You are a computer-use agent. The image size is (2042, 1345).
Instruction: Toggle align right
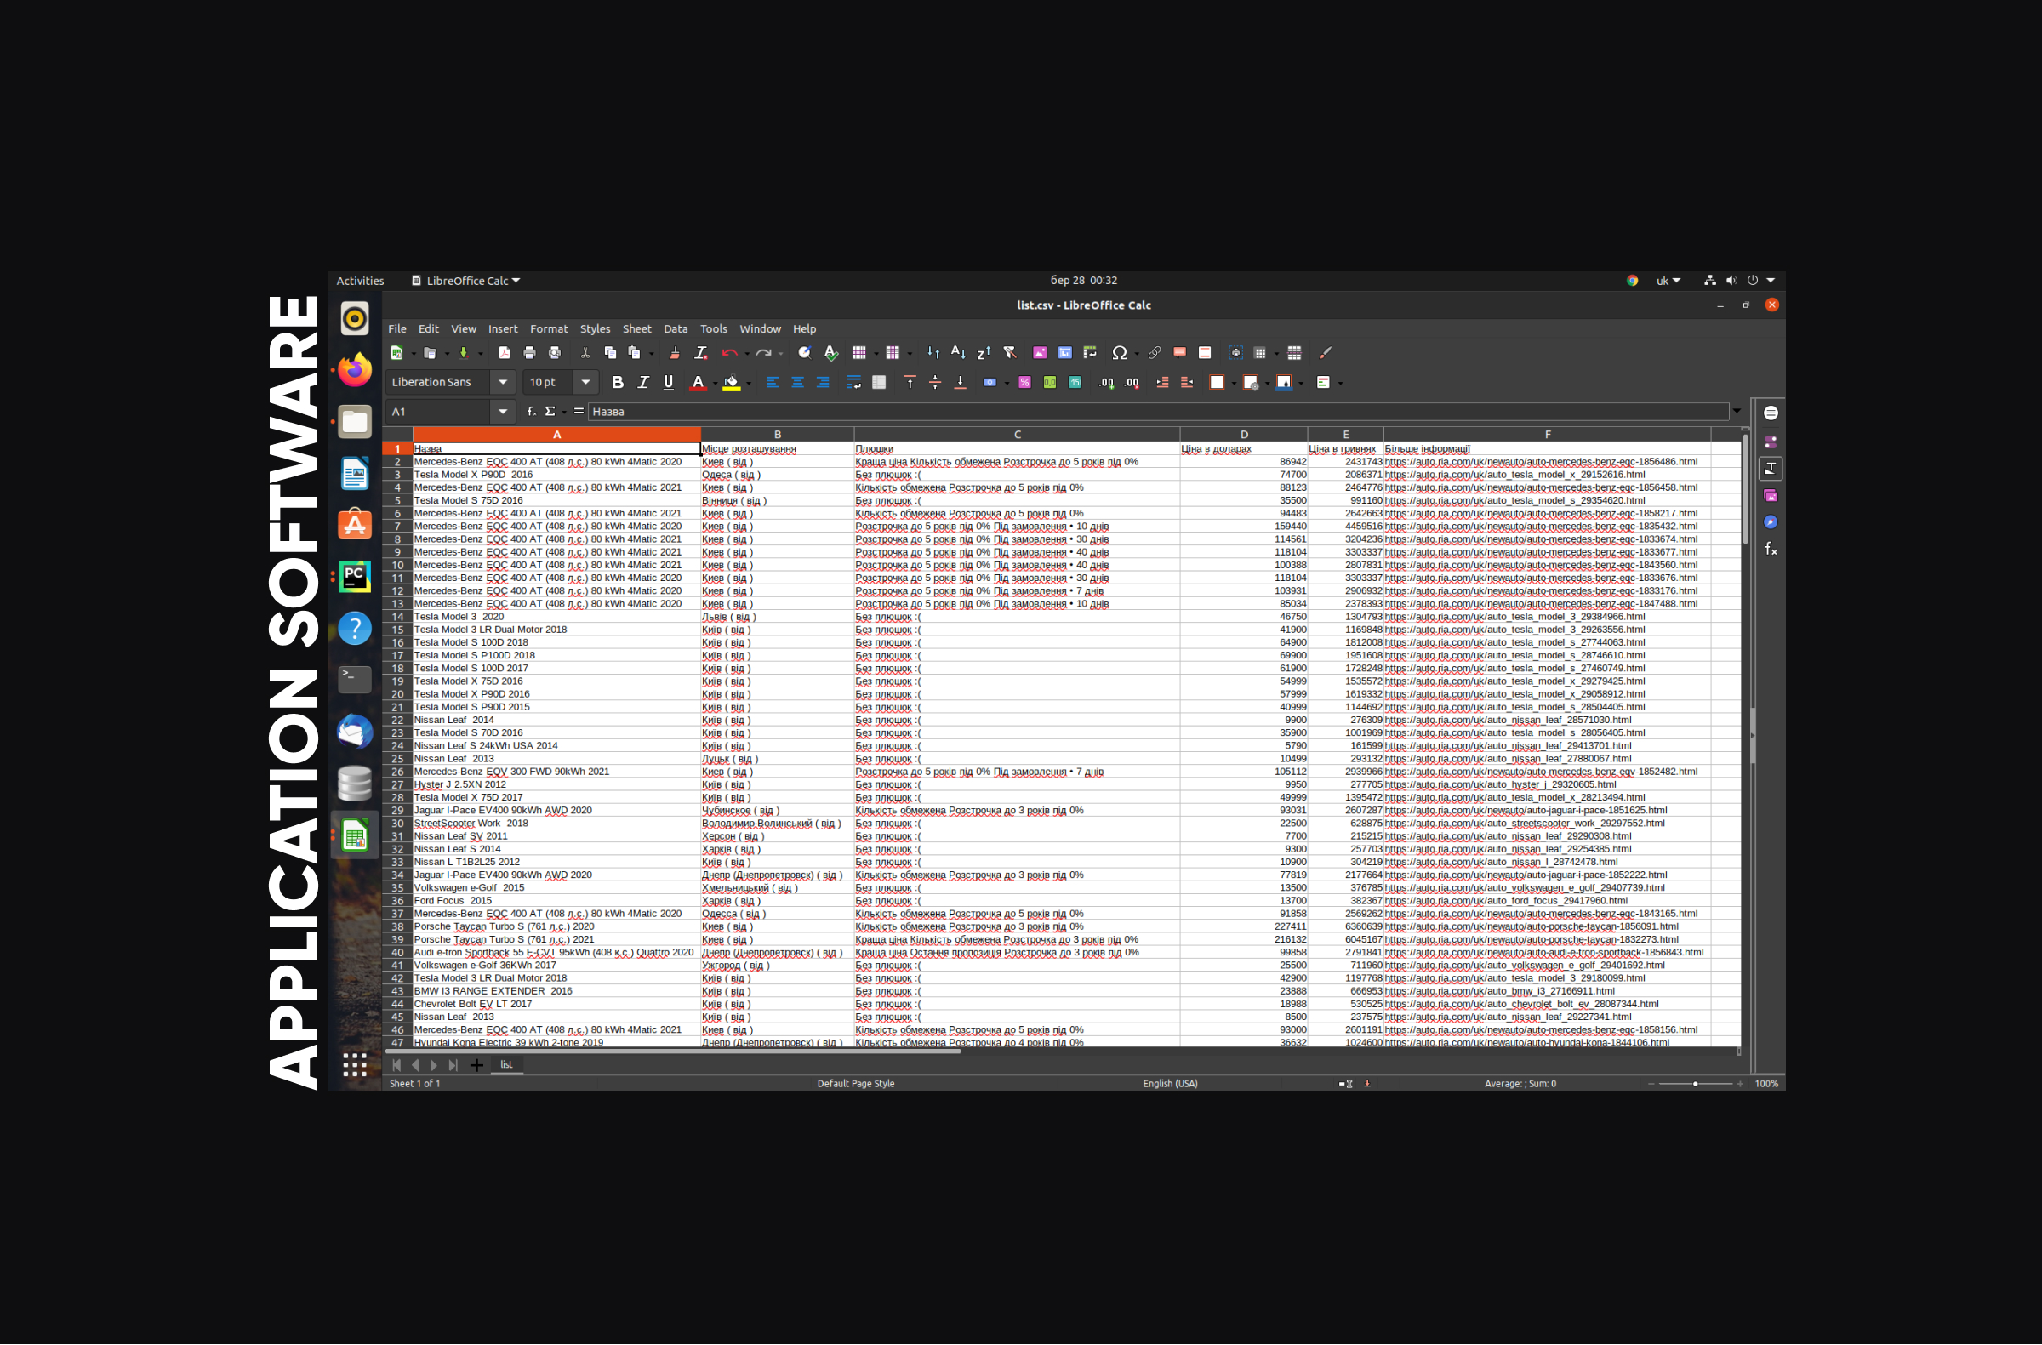click(823, 383)
